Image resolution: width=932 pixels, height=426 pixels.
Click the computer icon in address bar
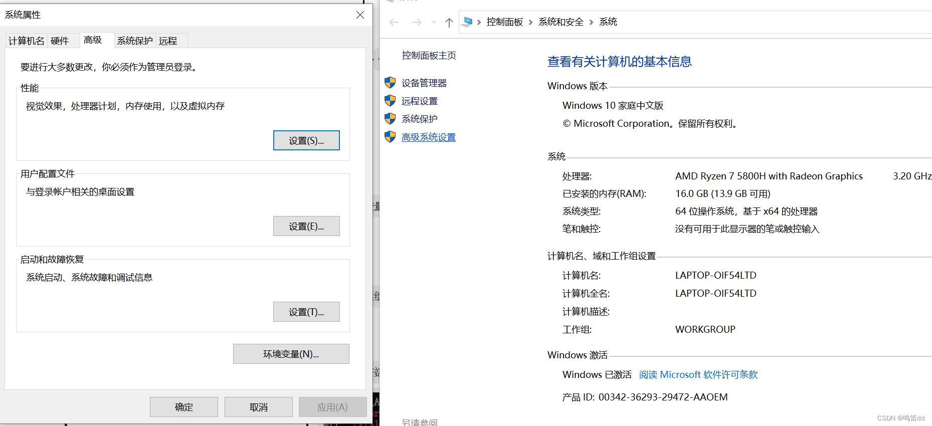[468, 22]
